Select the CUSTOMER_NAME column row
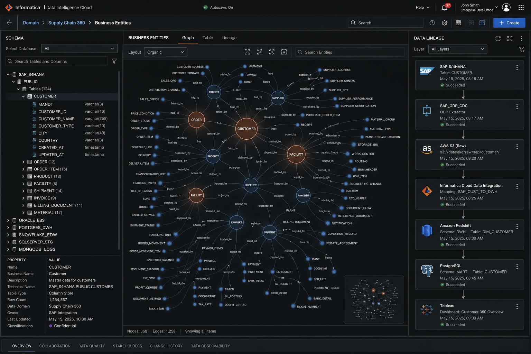 coord(62,119)
